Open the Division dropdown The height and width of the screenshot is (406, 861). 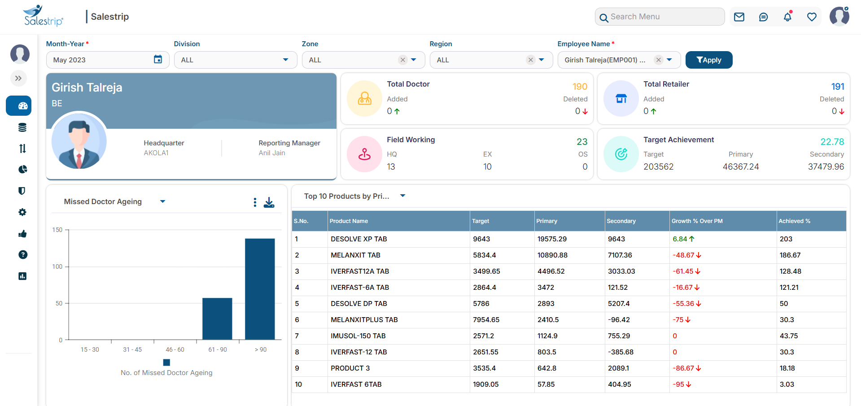(x=285, y=59)
